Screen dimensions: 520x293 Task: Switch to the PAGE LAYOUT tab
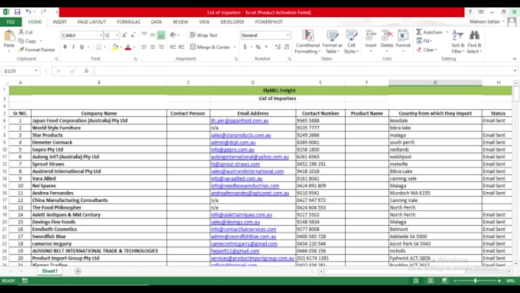click(92, 21)
